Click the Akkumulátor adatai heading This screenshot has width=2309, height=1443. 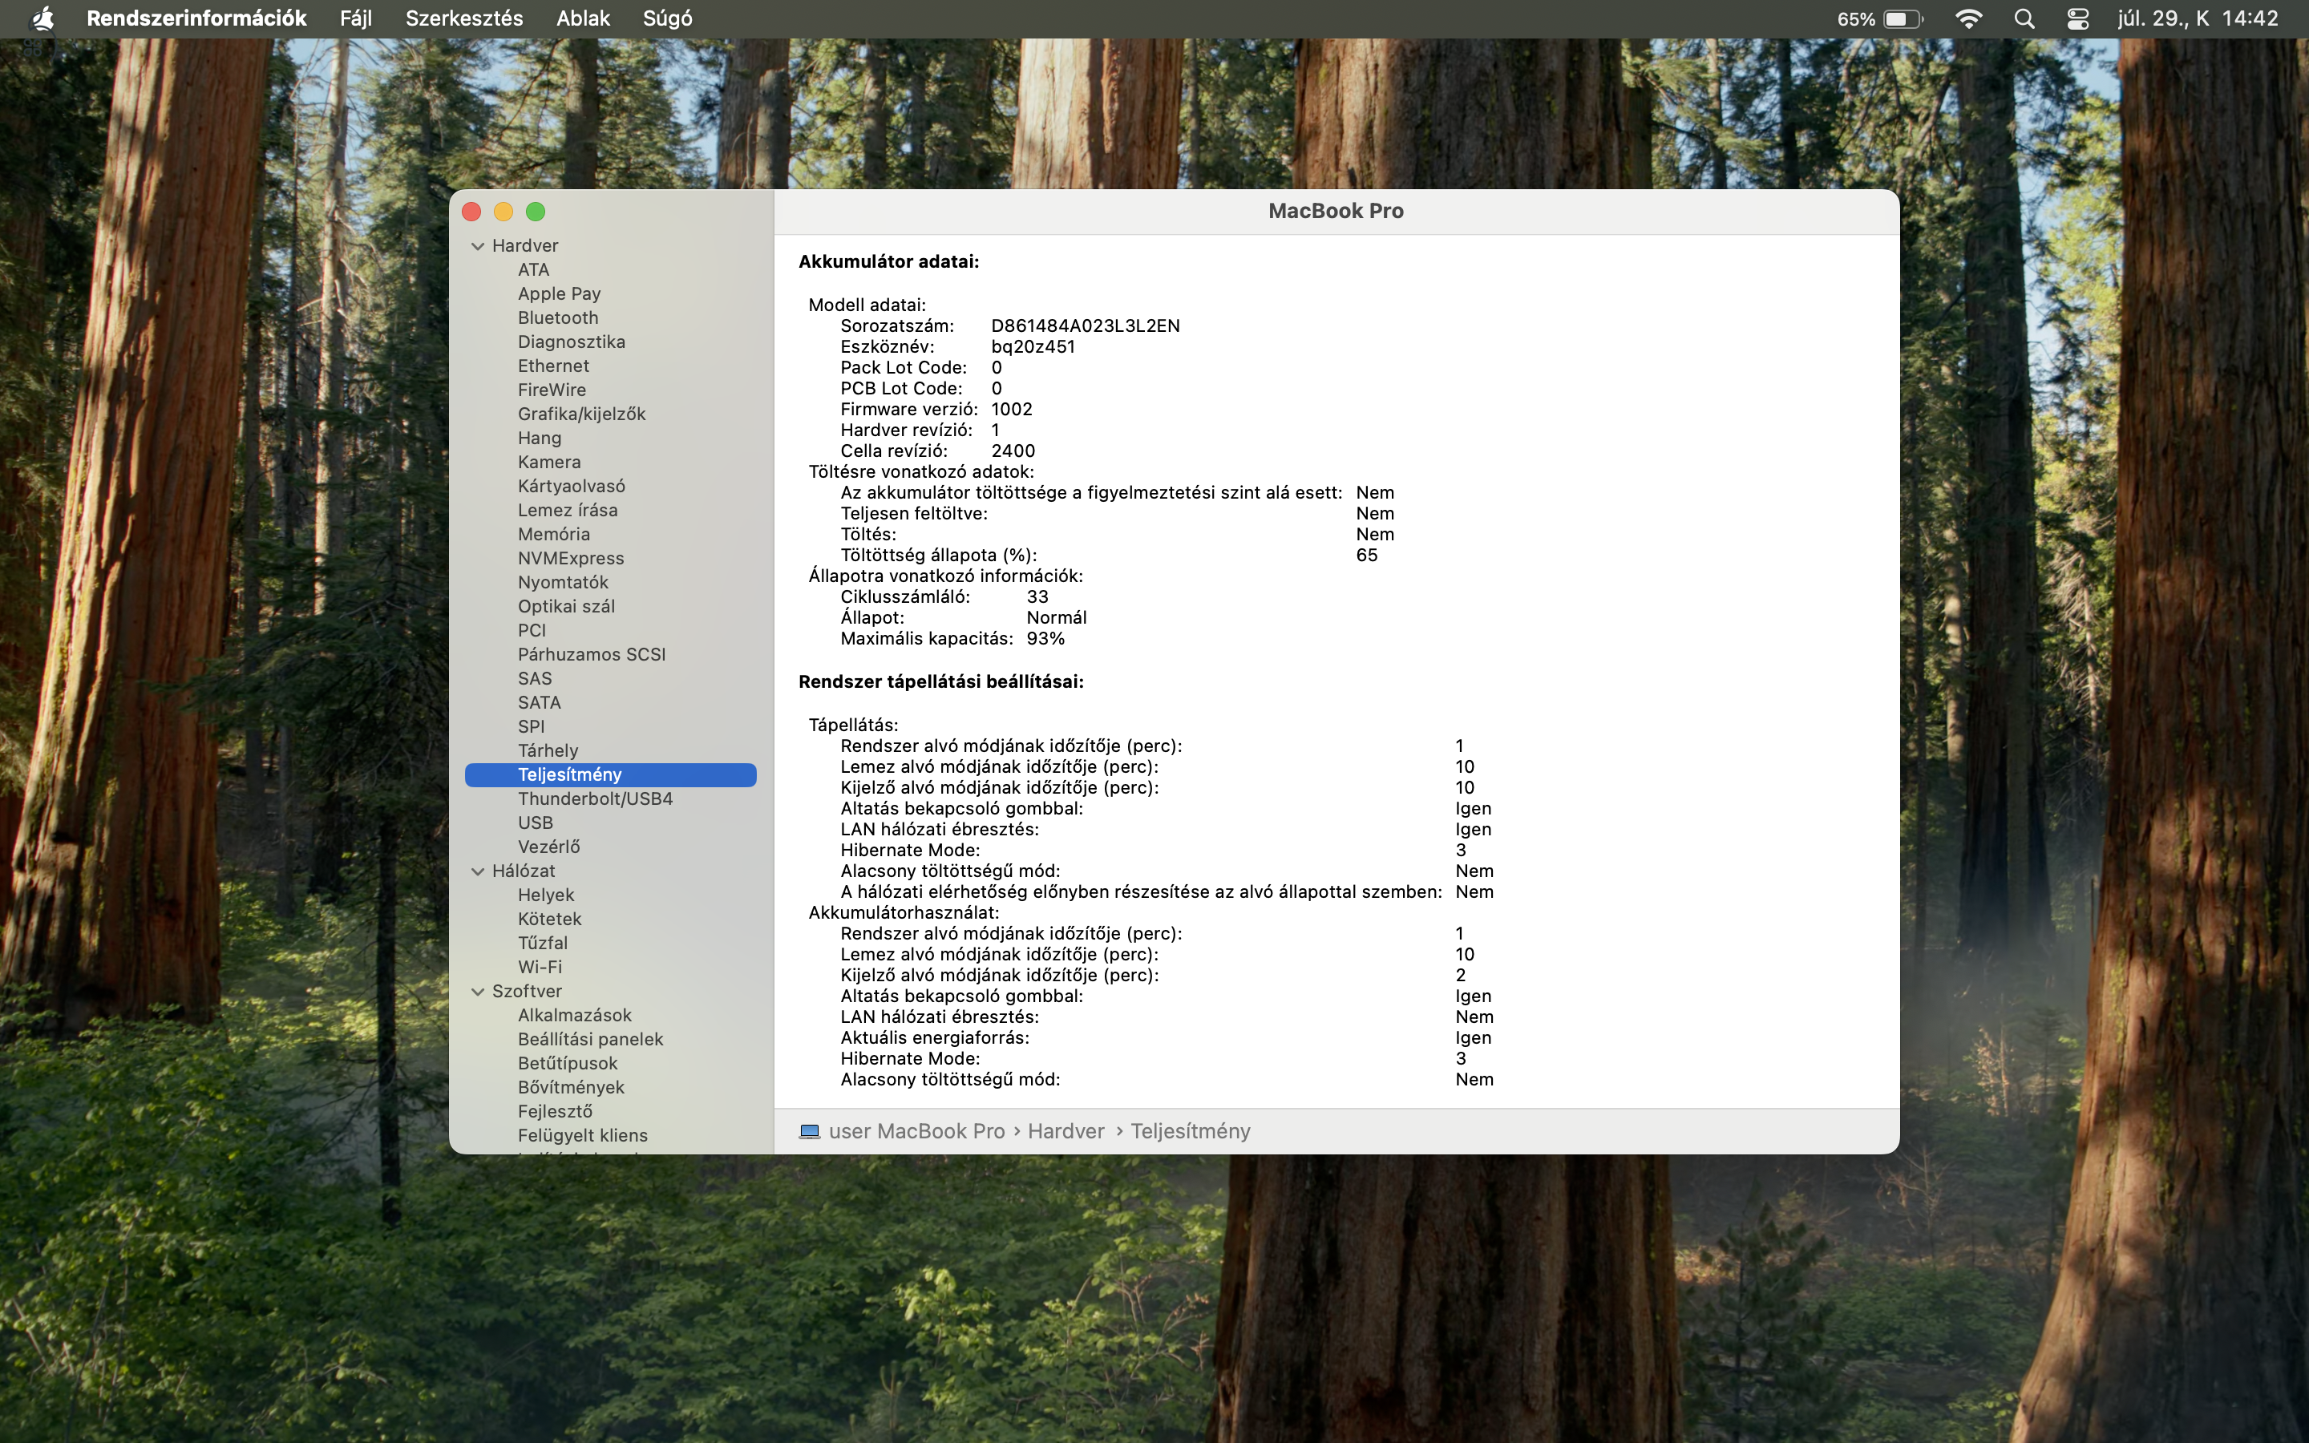pos(888,261)
